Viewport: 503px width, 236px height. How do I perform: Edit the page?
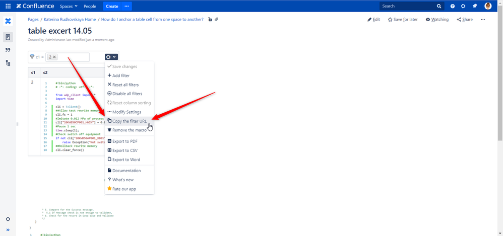pyautogui.click(x=373, y=20)
